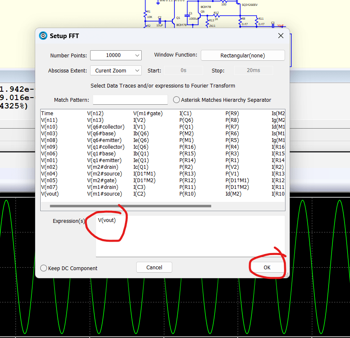Image resolution: width=350 pixels, height=338 pixels.
Task: Close the Setup FFT dialog
Action: 281,36
